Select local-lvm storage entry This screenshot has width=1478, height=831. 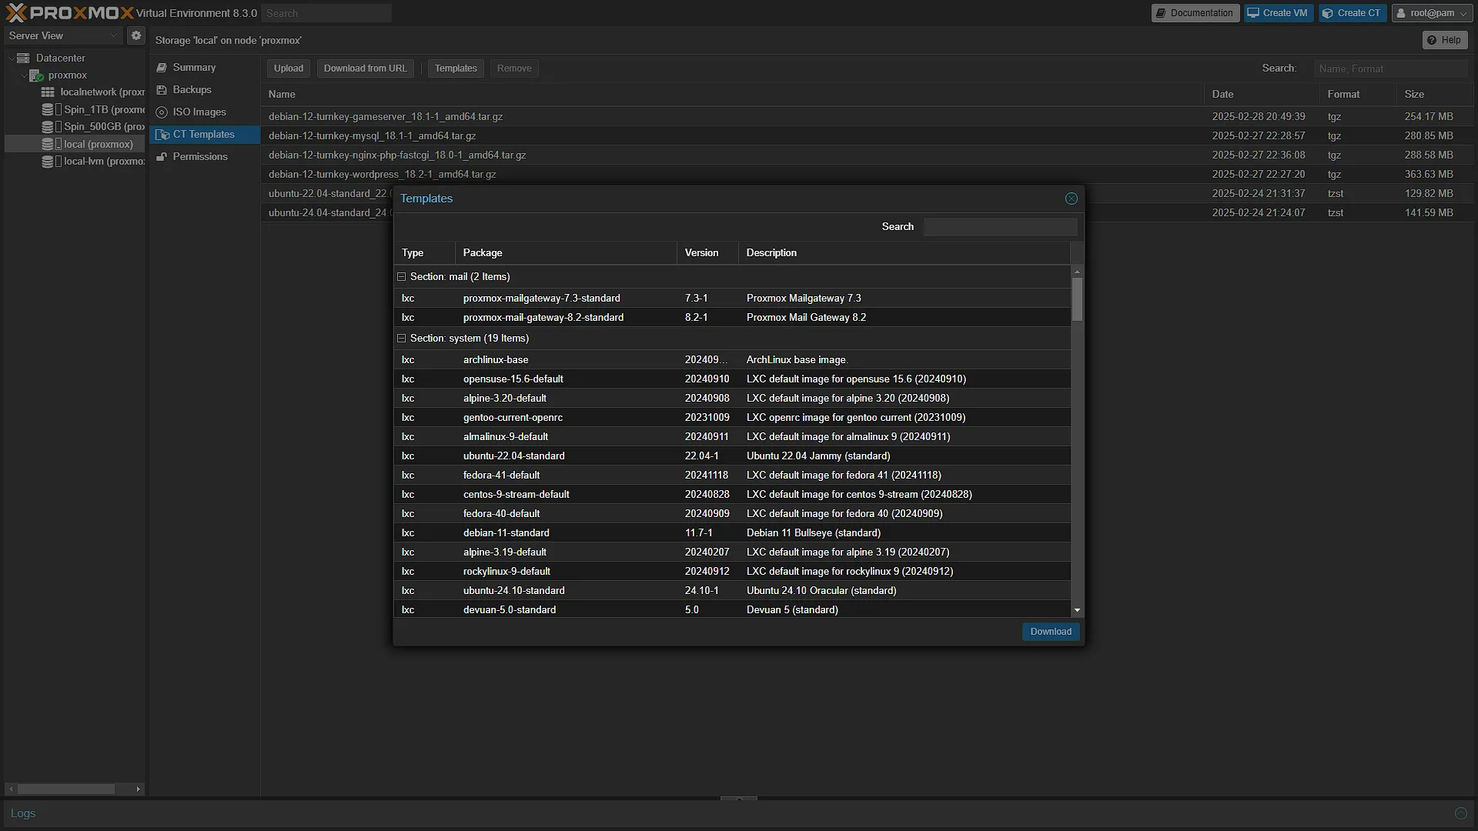[94, 161]
